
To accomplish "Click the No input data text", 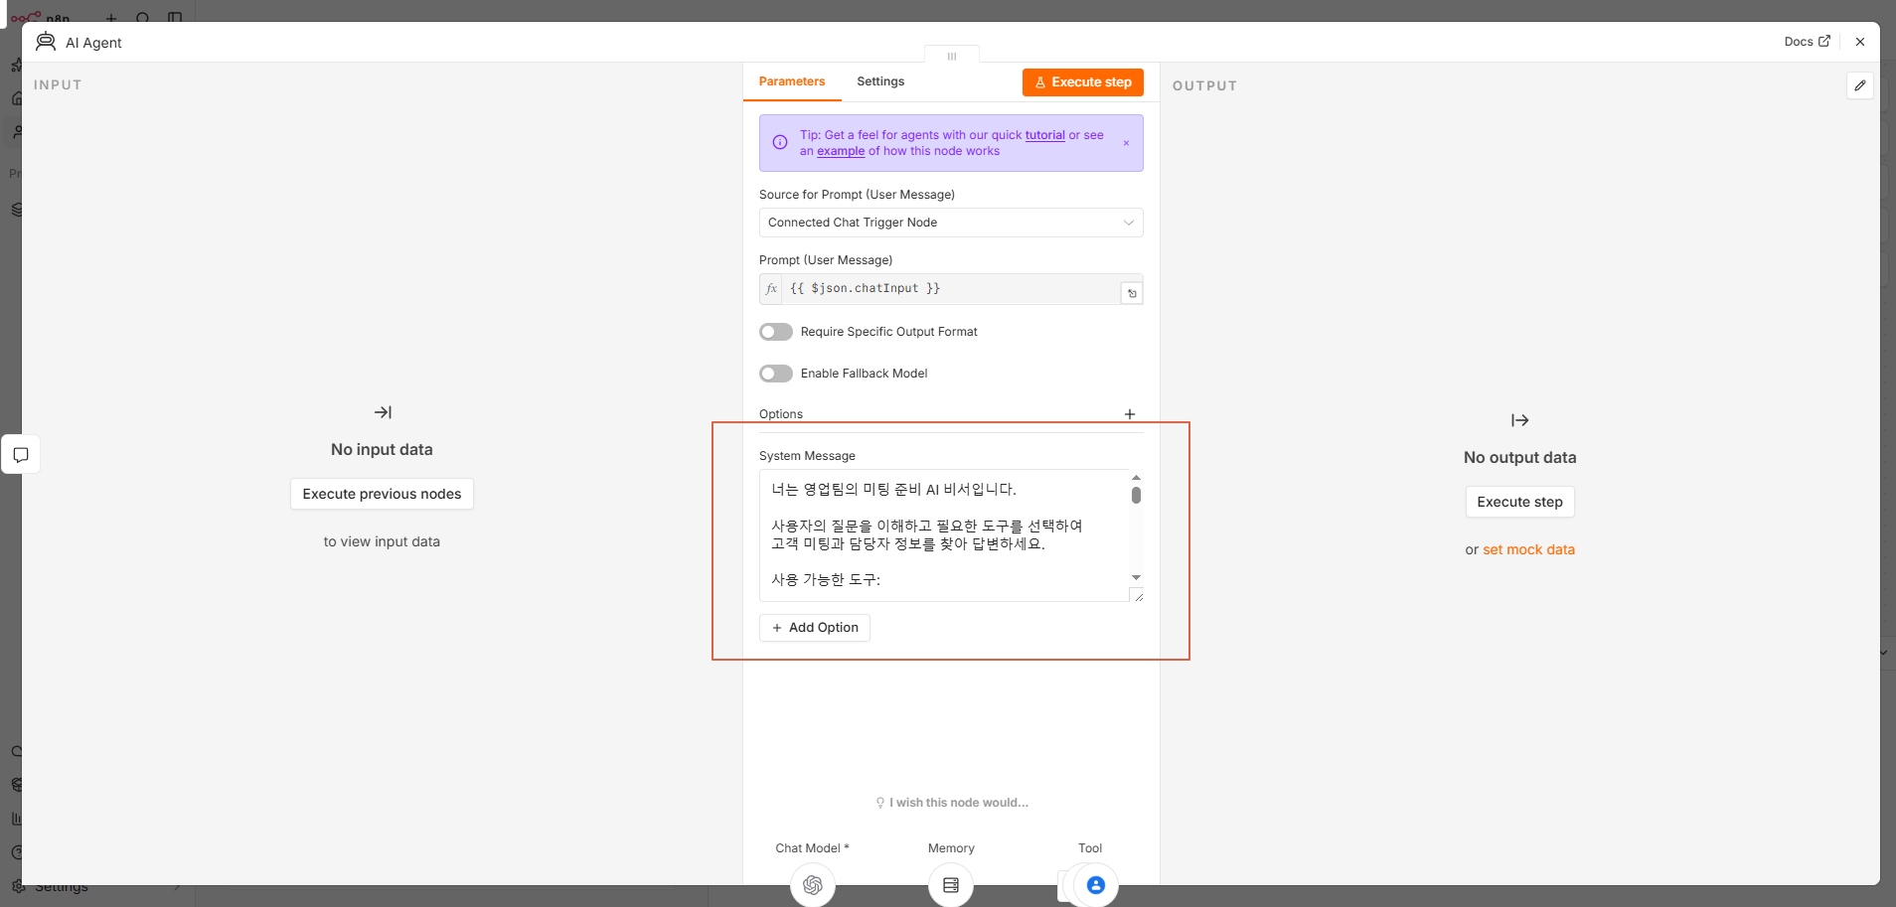I will coord(382,450).
